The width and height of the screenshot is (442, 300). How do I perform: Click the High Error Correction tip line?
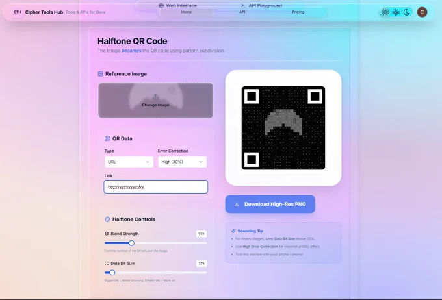tap(278, 247)
